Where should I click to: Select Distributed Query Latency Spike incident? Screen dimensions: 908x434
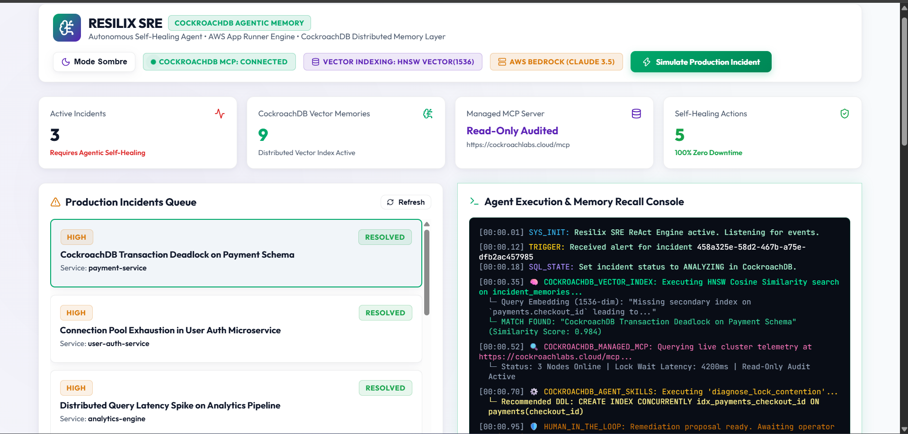236,402
